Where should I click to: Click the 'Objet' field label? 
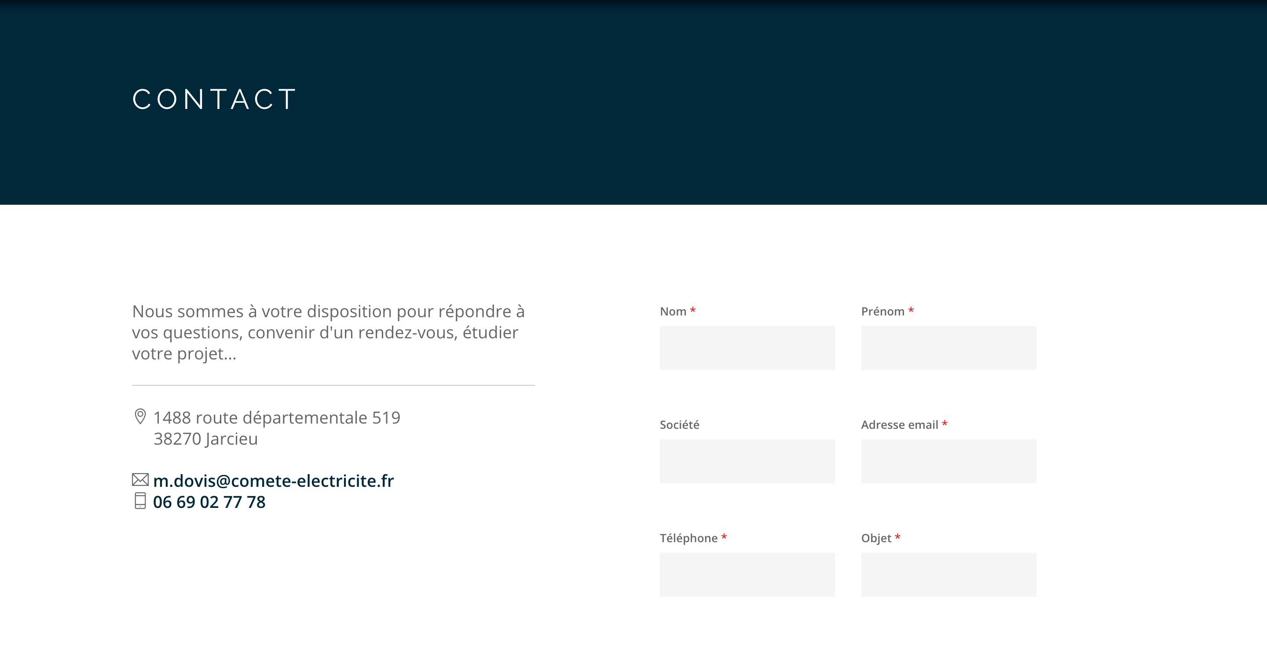pyautogui.click(x=876, y=538)
